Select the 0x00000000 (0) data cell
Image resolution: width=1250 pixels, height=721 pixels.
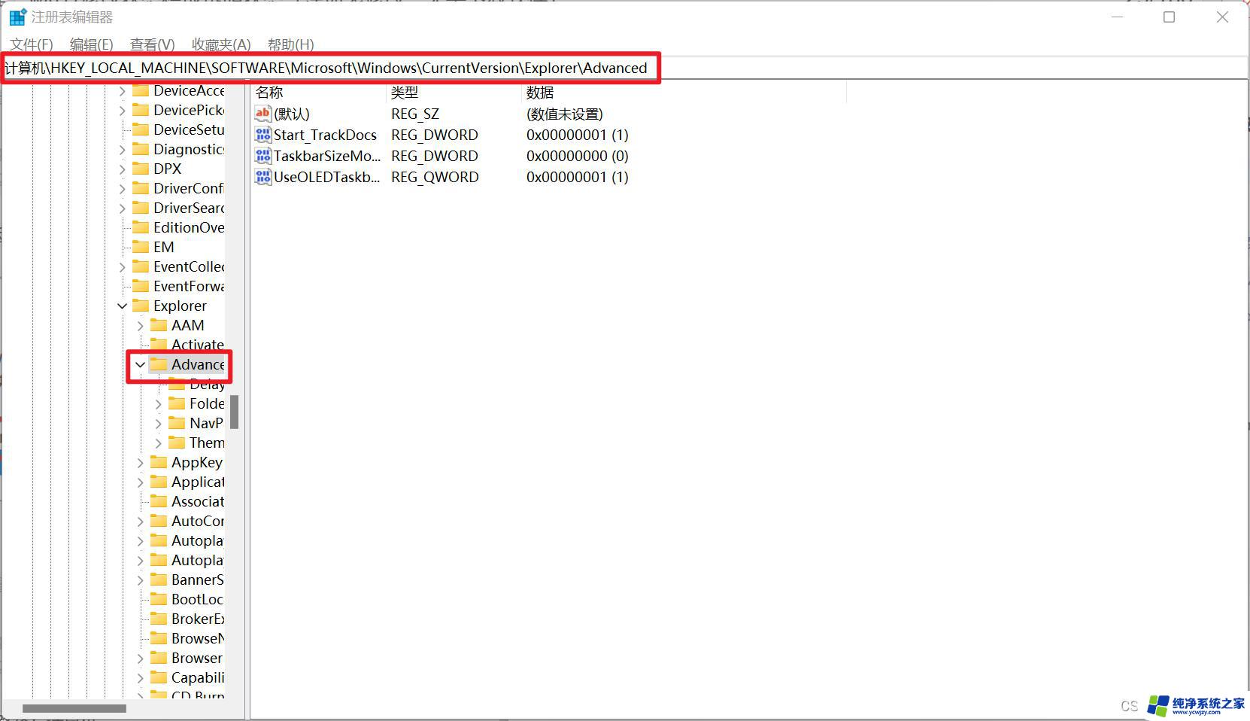coord(578,156)
